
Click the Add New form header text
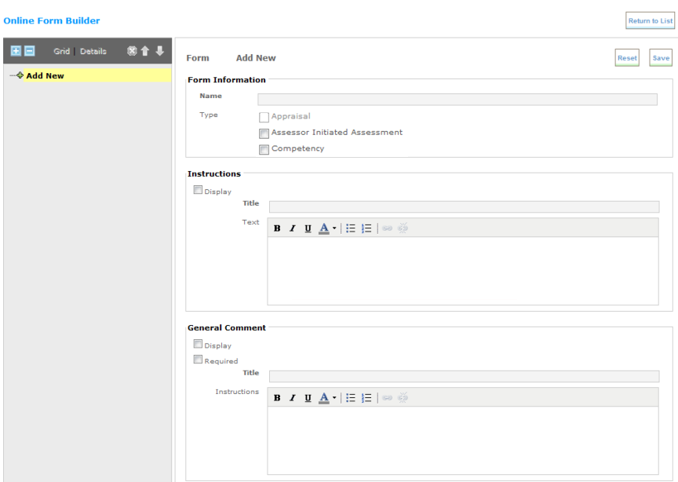point(256,58)
